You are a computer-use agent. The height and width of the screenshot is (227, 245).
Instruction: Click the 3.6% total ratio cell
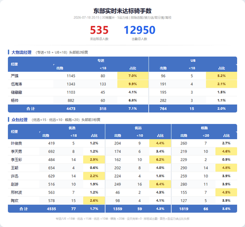point(226,209)
